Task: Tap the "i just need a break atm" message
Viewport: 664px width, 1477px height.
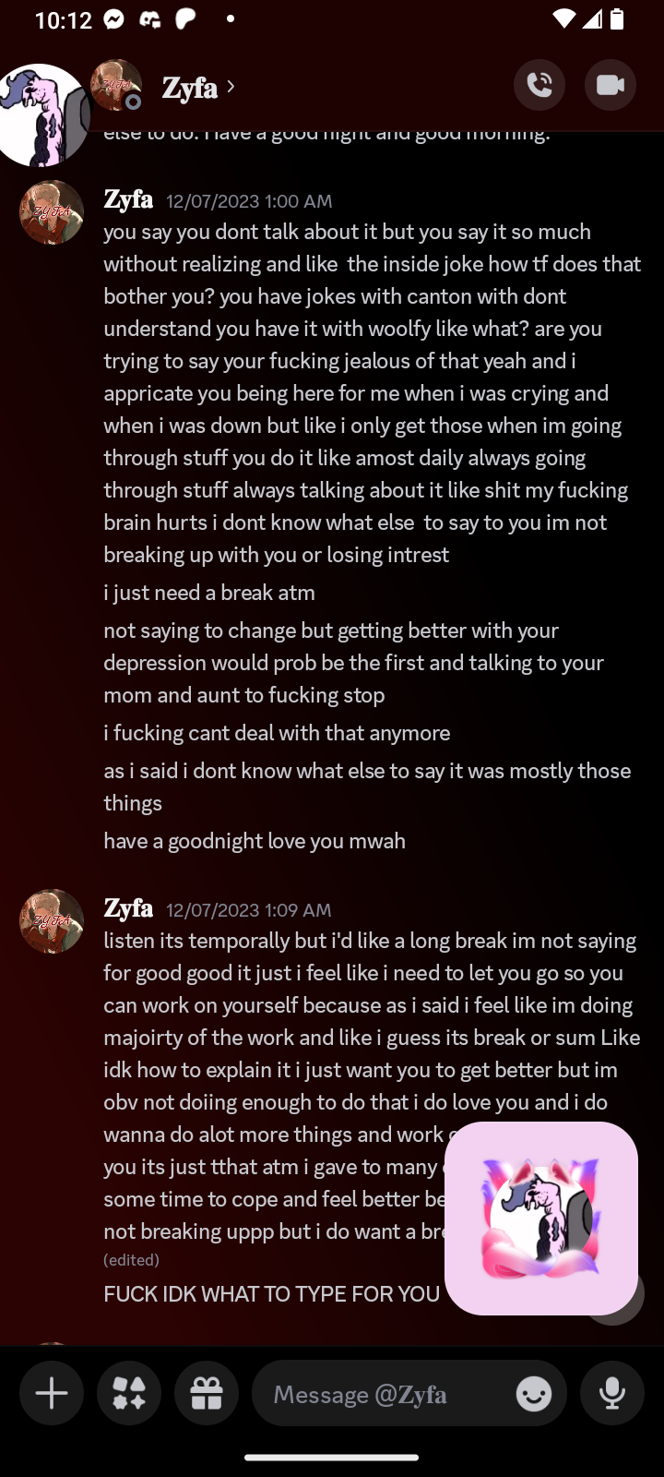Action: click(x=209, y=593)
